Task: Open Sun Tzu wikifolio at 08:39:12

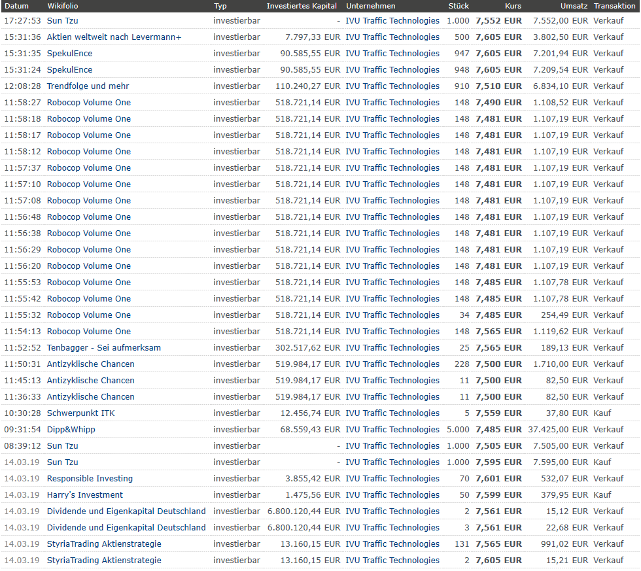Action: pyautogui.click(x=63, y=446)
